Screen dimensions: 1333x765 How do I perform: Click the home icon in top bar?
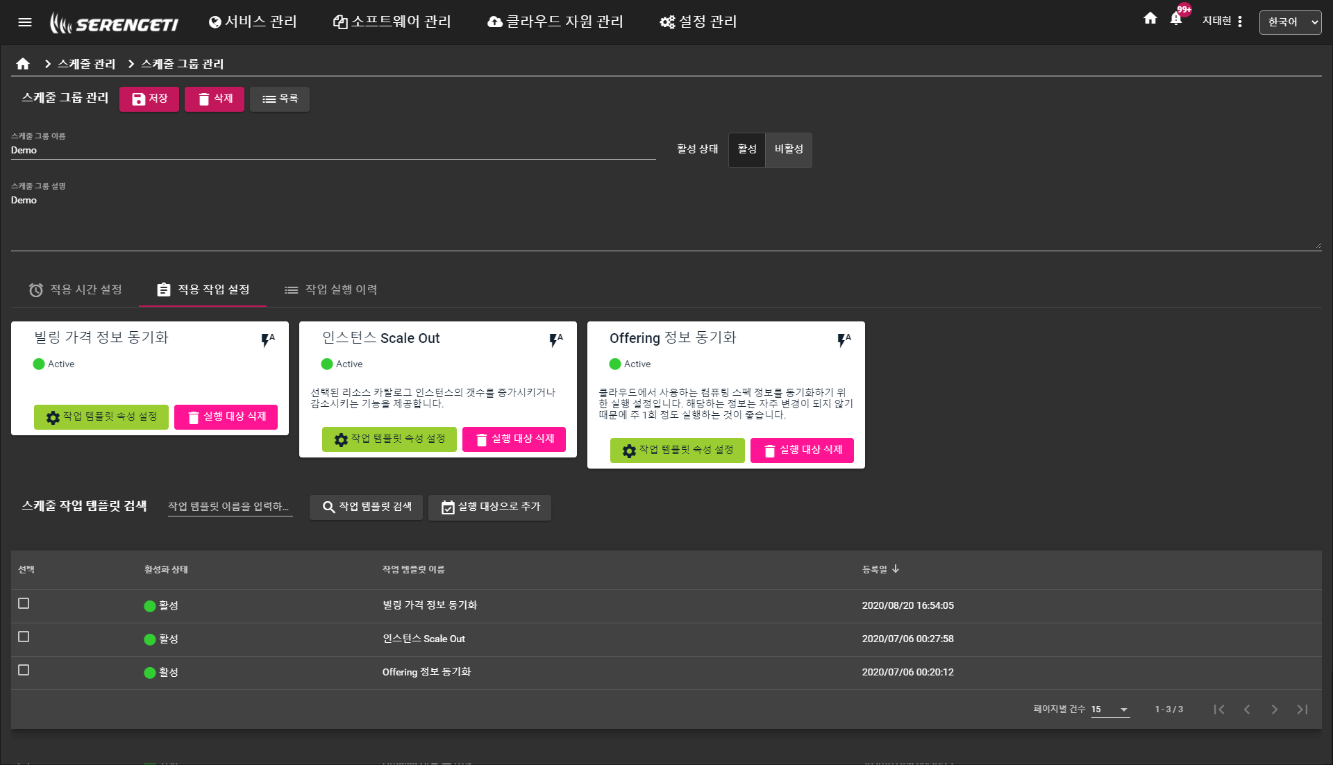pyautogui.click(x=1150, y=19)
